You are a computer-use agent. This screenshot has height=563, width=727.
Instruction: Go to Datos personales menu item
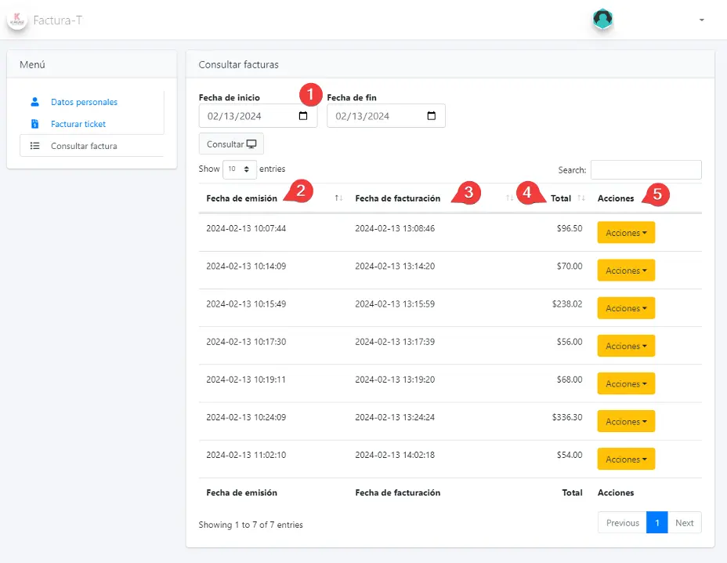84,102
